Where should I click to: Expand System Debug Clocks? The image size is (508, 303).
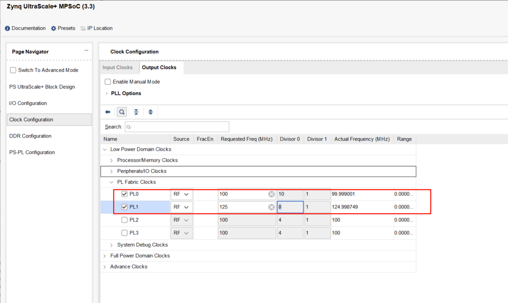(x=111, y=245)
